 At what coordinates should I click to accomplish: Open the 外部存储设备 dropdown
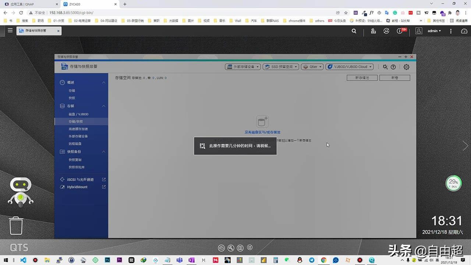coord(242,67)
